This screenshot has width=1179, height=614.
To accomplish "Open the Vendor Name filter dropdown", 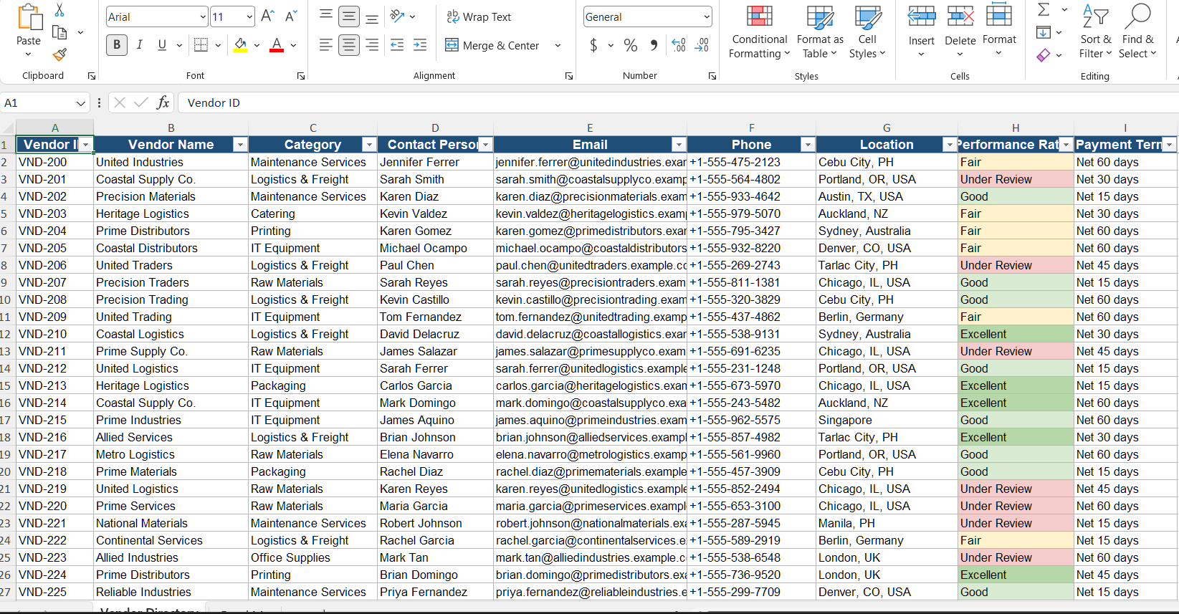I will pyautogui.click(x=240, y=145).
